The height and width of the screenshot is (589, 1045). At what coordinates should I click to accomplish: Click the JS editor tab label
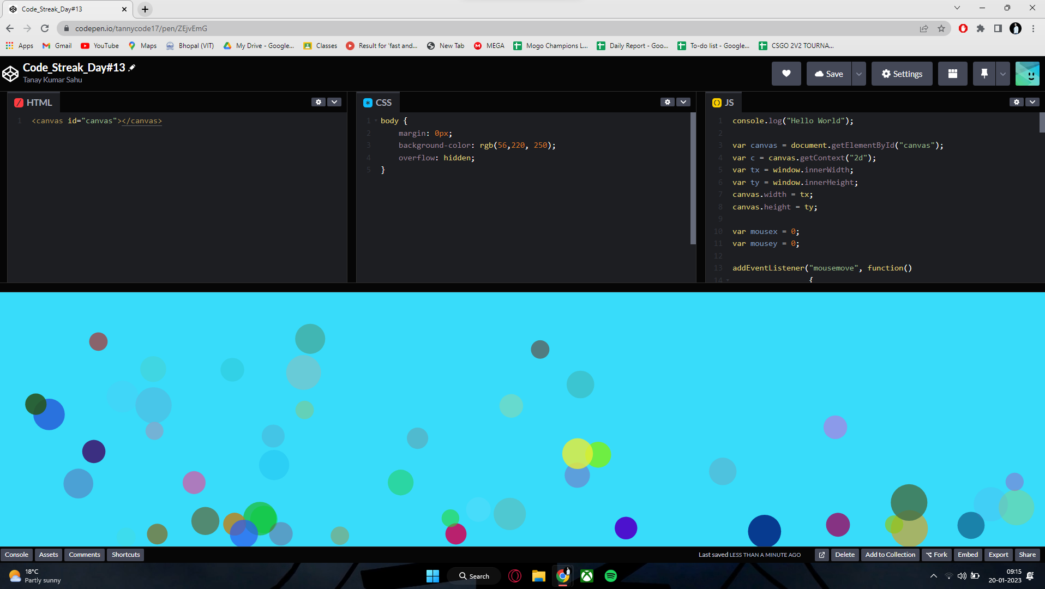click(x=730, y=102)
